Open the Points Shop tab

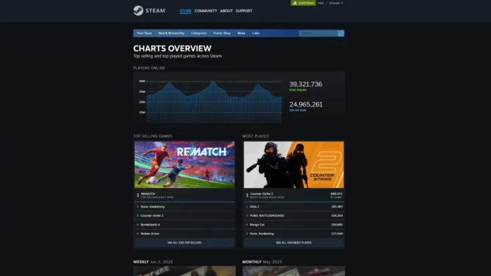[x=222, y=33]
